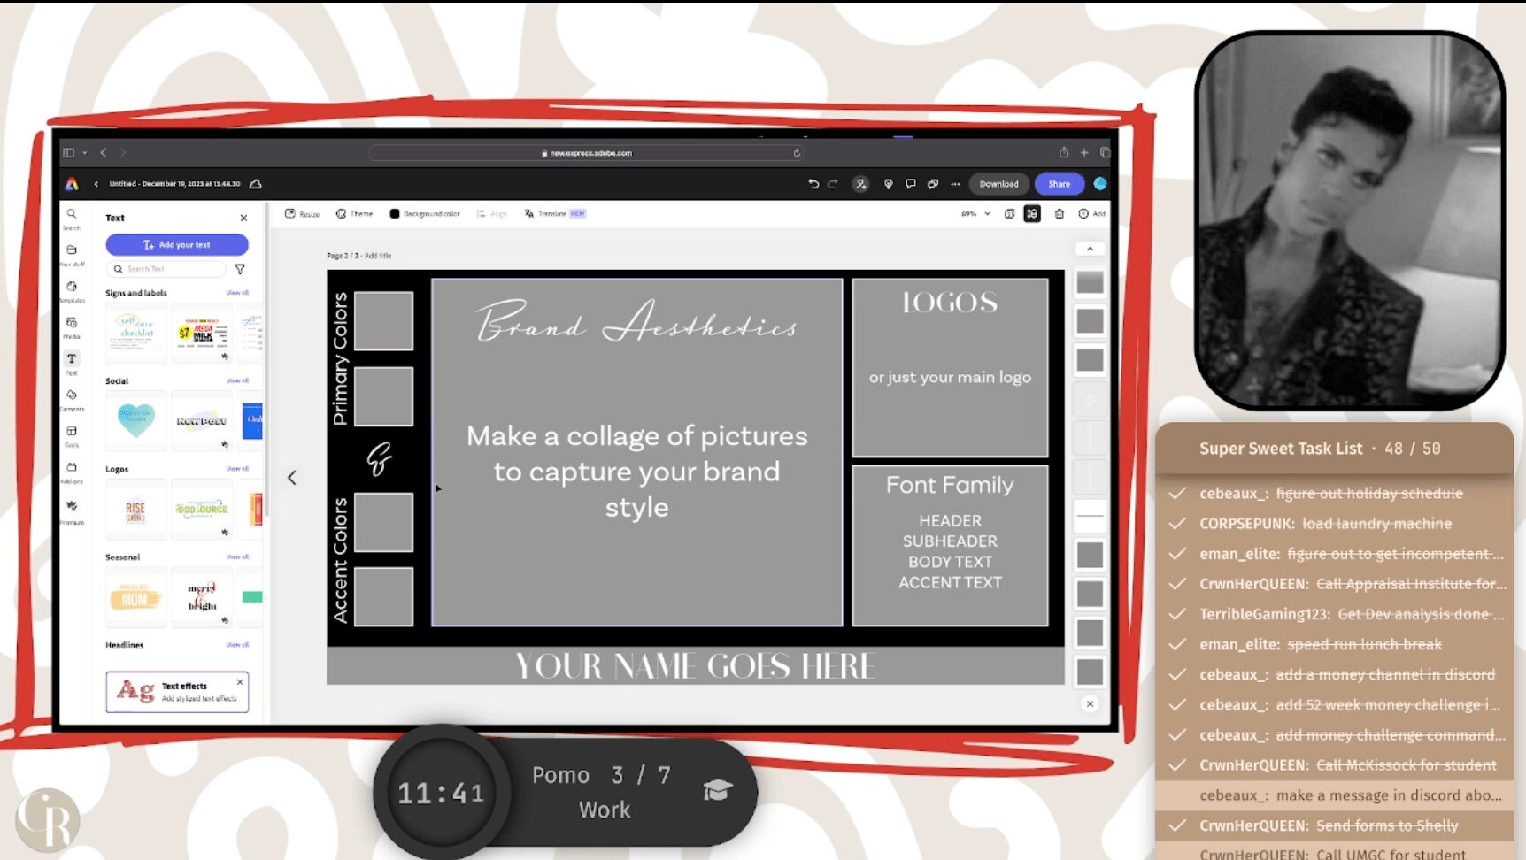1526x860 pixels.
Task: Toggle checkmark on CrwnHerQUEEN Send forms to Shelly
Action: [x=1177, y=825]
